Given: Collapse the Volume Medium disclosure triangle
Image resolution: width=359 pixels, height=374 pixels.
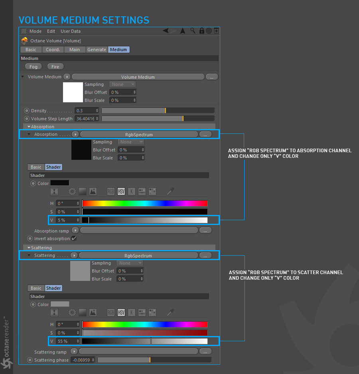Looking at the screenshot, I should tap(23, 77).
